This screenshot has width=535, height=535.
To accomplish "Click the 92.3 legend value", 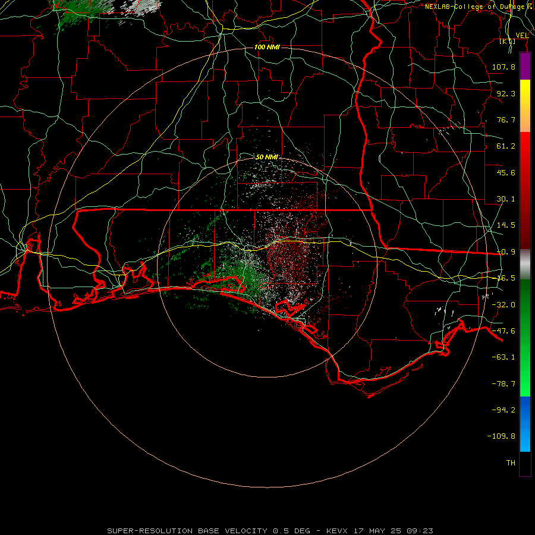I will point(506,93).
